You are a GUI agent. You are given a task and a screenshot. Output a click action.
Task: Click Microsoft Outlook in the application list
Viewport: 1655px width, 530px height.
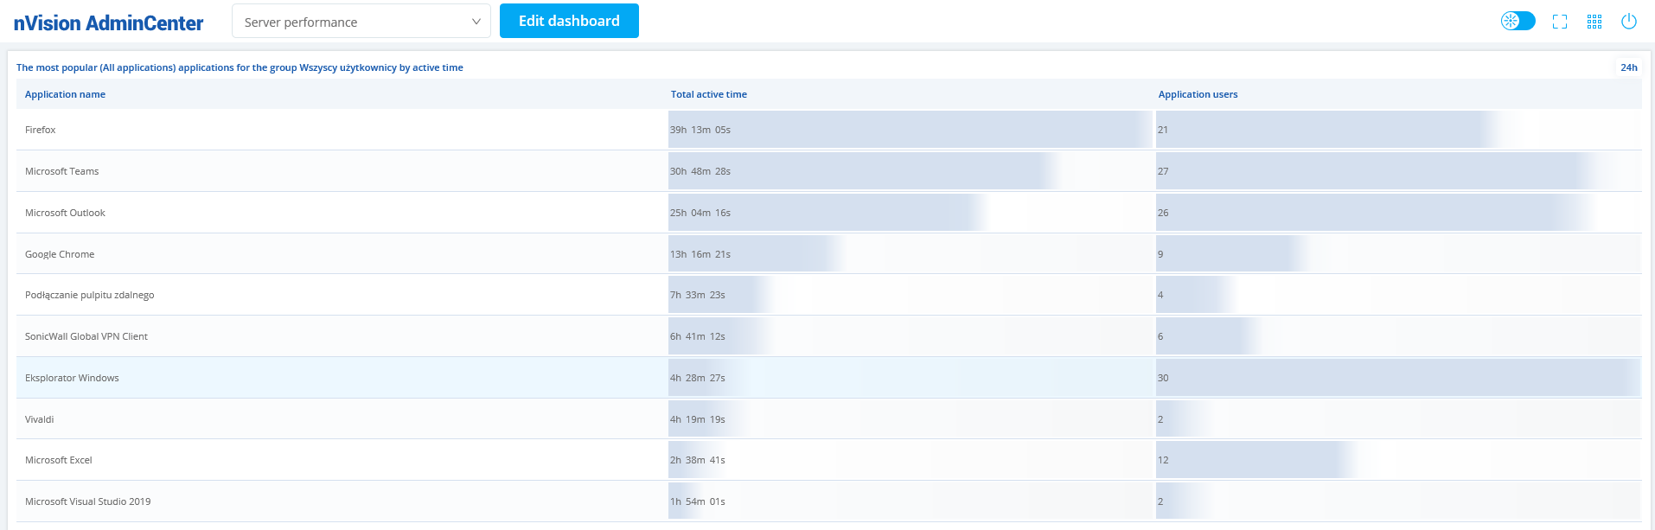click(66, 213)
